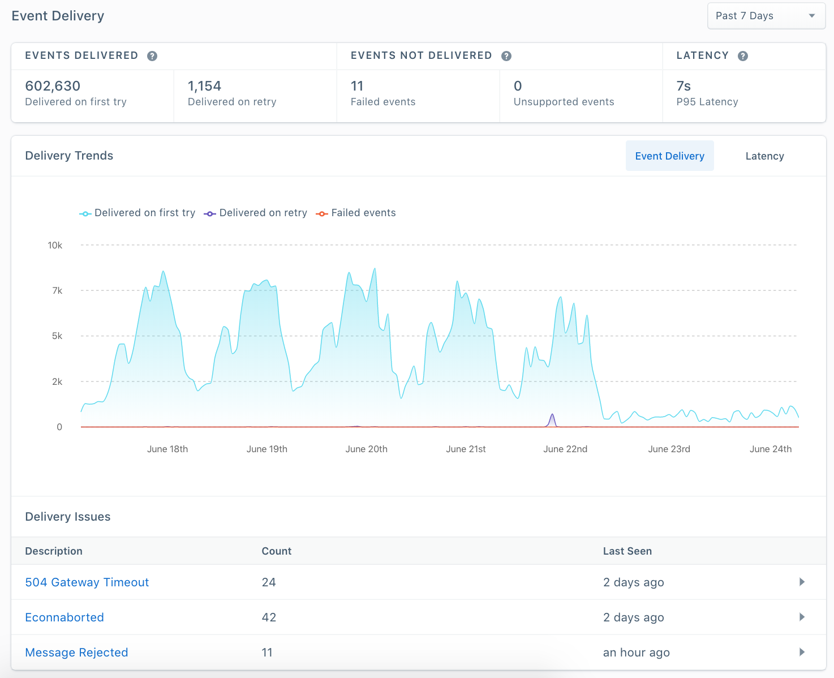Click the arrow icon on Econnaborted row
Screen dimensions: 834x678
click(802, 617)
